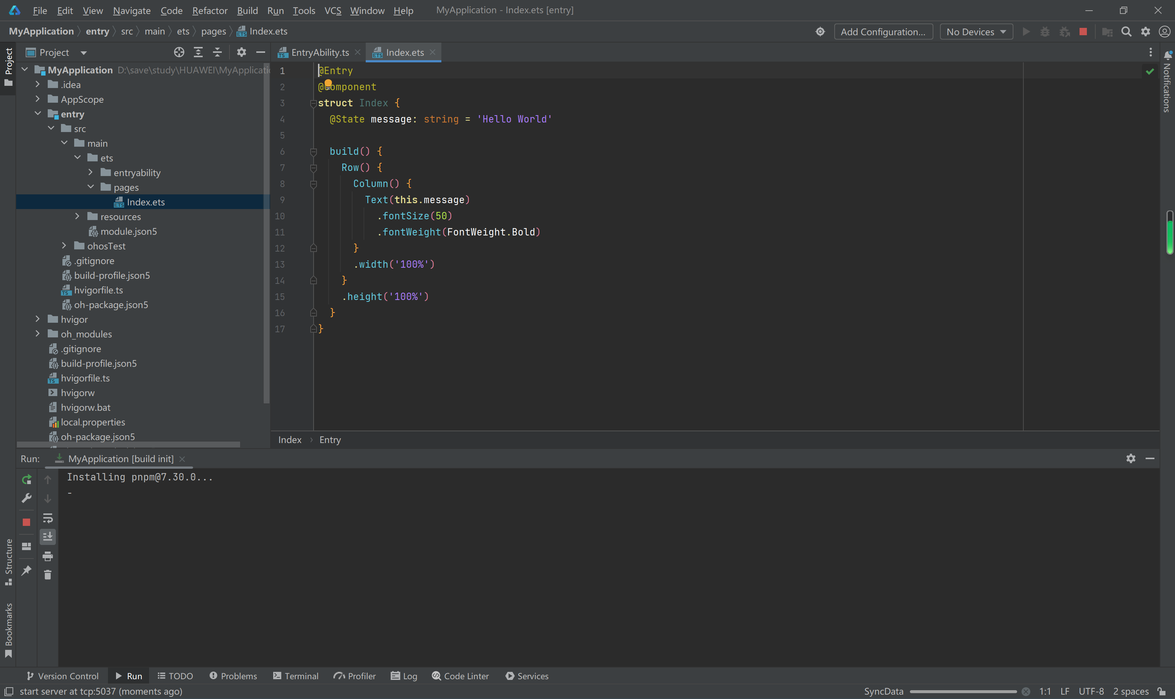
Task: Open the No Devices dropdown
Action: point(976,32)
